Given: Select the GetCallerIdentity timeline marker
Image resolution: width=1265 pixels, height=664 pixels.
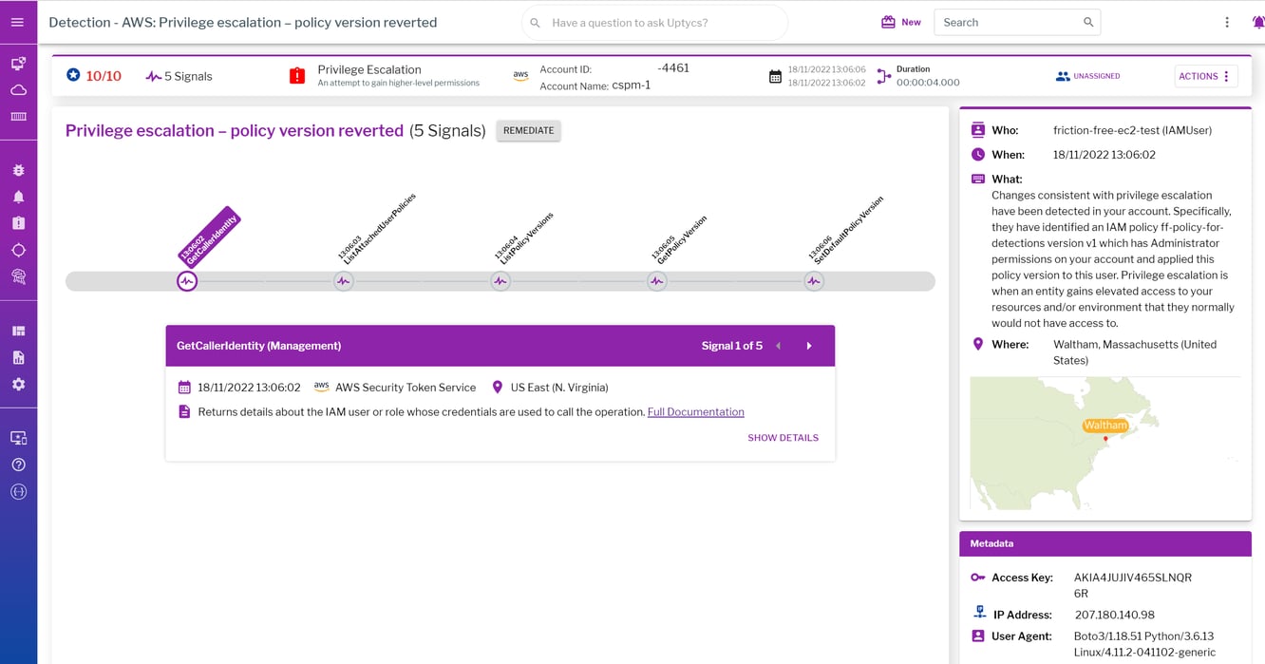Looking at the screenshot, I should coord(187,281).
